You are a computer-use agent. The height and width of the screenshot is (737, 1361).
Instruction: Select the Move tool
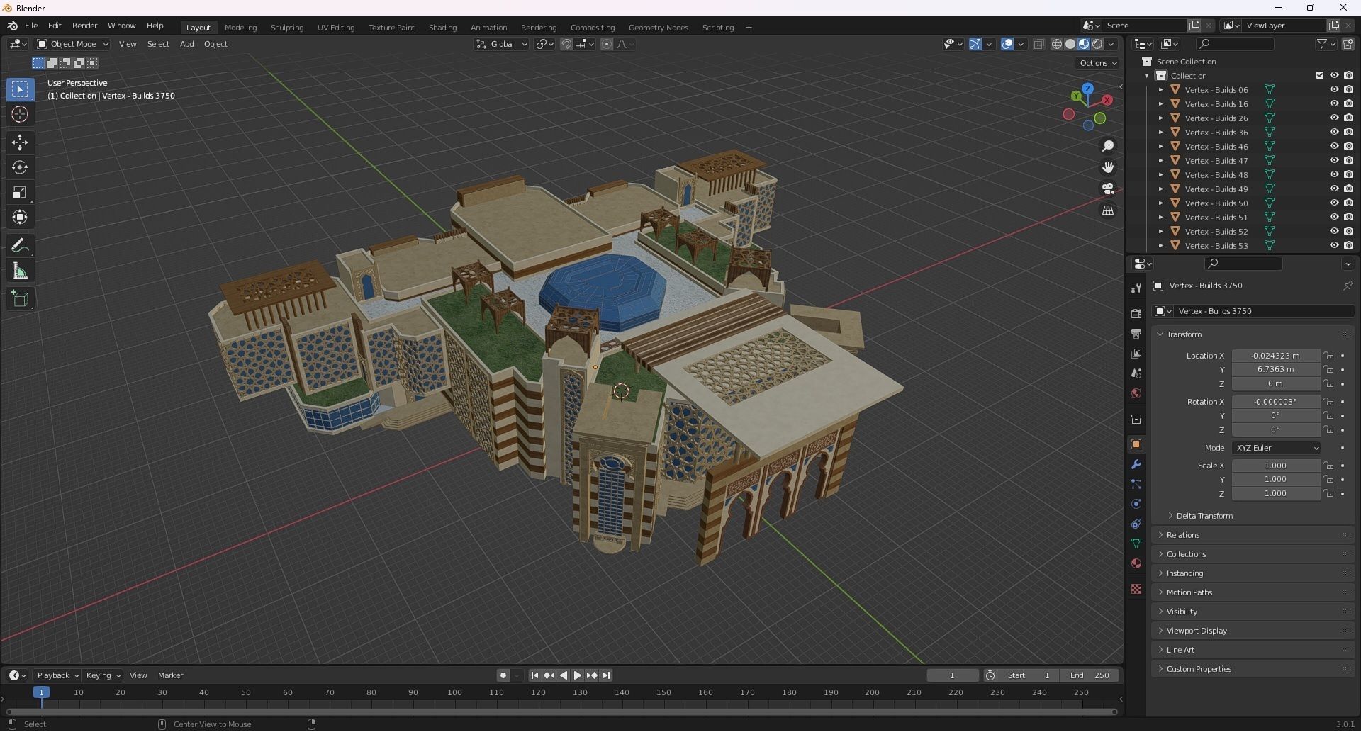click(20, 142)
